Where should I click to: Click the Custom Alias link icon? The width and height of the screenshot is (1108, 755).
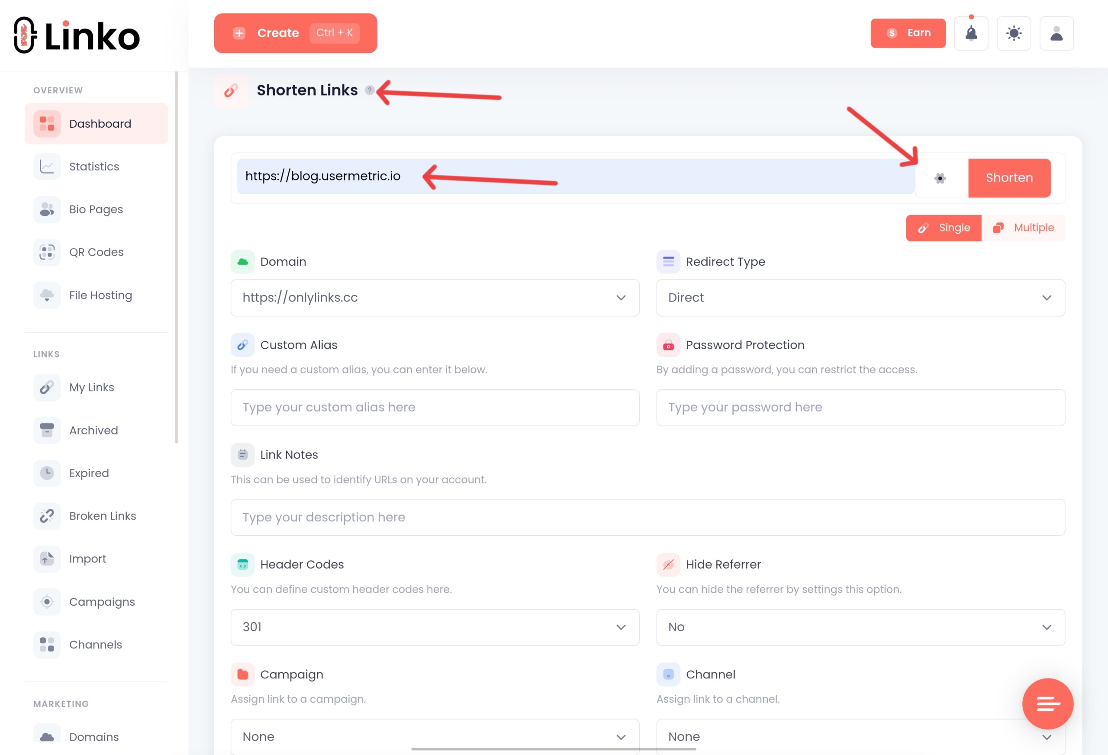243,345
